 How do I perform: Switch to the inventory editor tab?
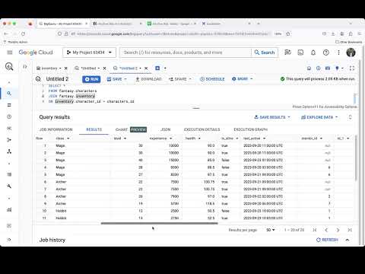(x=49, y=68)
